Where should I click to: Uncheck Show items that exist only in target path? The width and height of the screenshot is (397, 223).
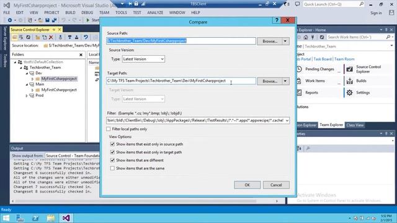point(112,152)
